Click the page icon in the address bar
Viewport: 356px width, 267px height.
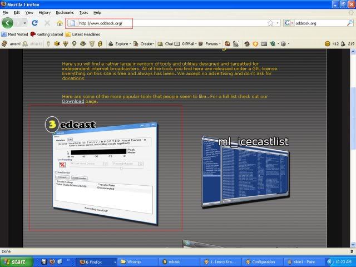click(72, 23)
